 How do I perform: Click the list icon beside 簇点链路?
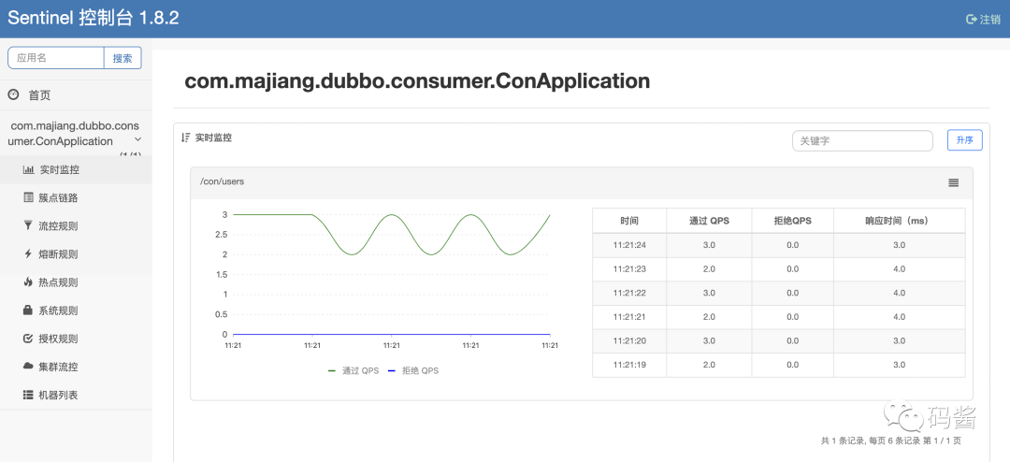[x=28, y=198]
